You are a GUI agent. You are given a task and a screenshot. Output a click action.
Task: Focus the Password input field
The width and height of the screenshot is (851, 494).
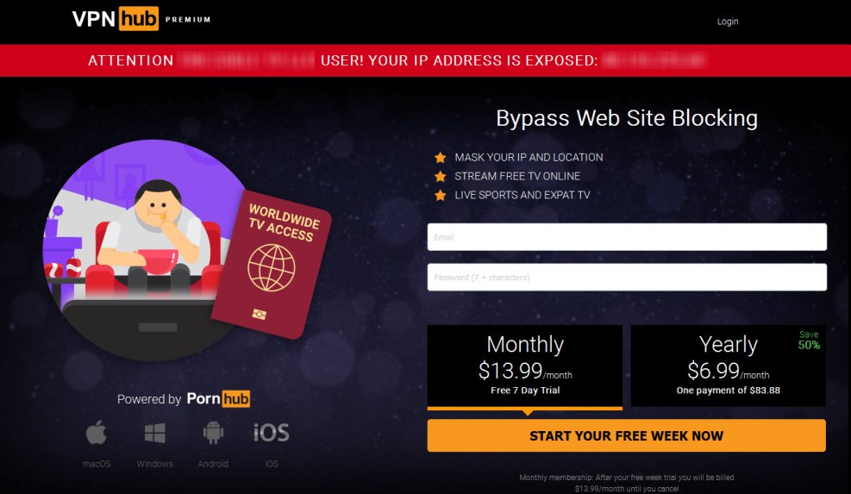coord(627,278)
